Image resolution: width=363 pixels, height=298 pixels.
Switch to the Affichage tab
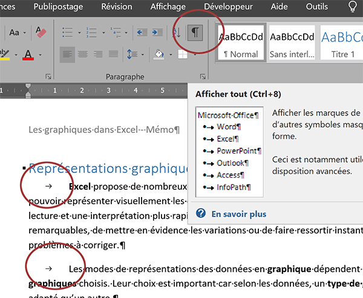(168, 7)
